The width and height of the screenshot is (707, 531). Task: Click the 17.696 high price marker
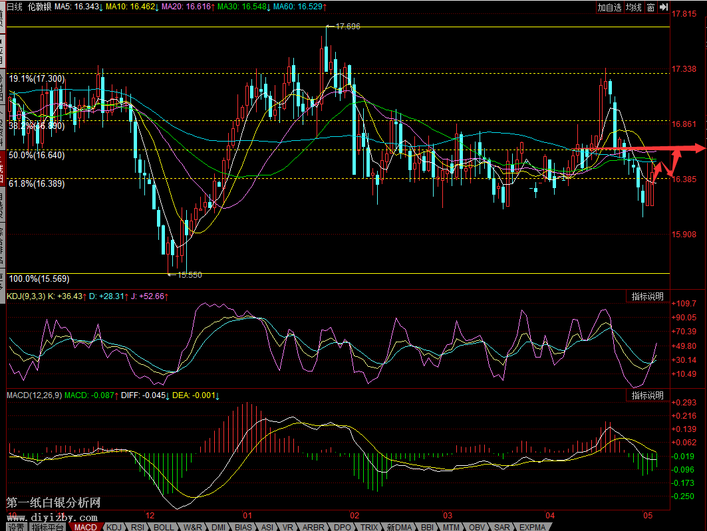click(347, 27)
